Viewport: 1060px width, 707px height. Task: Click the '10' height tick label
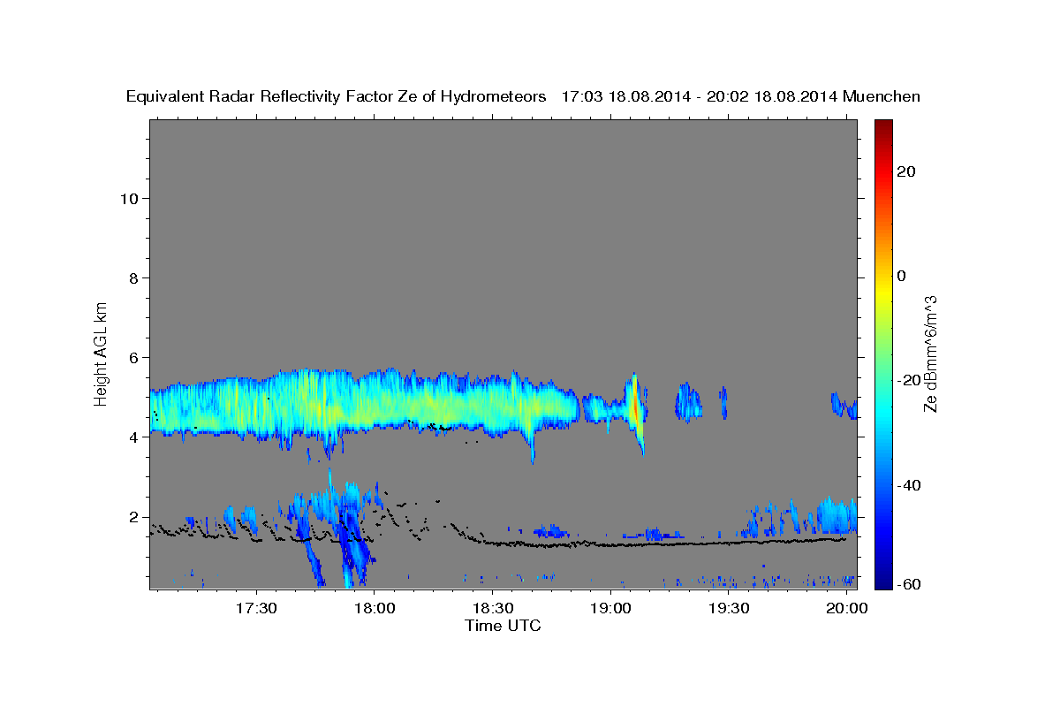[x=129, y=198]
